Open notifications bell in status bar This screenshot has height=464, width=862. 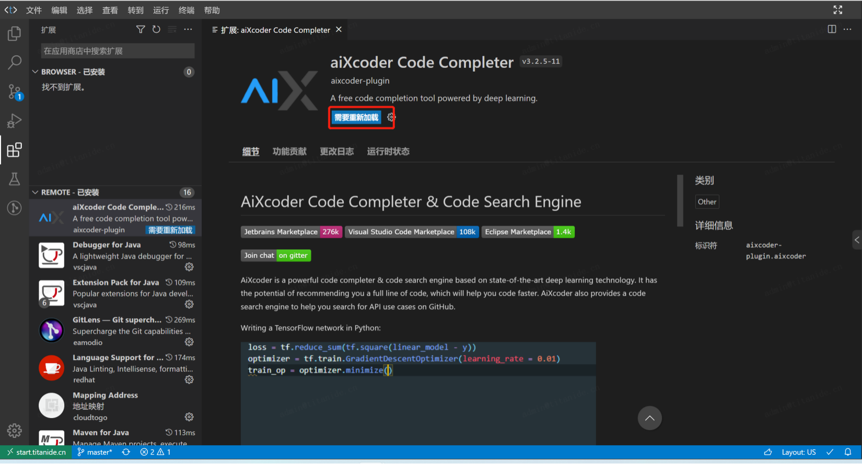click(848, 452)
